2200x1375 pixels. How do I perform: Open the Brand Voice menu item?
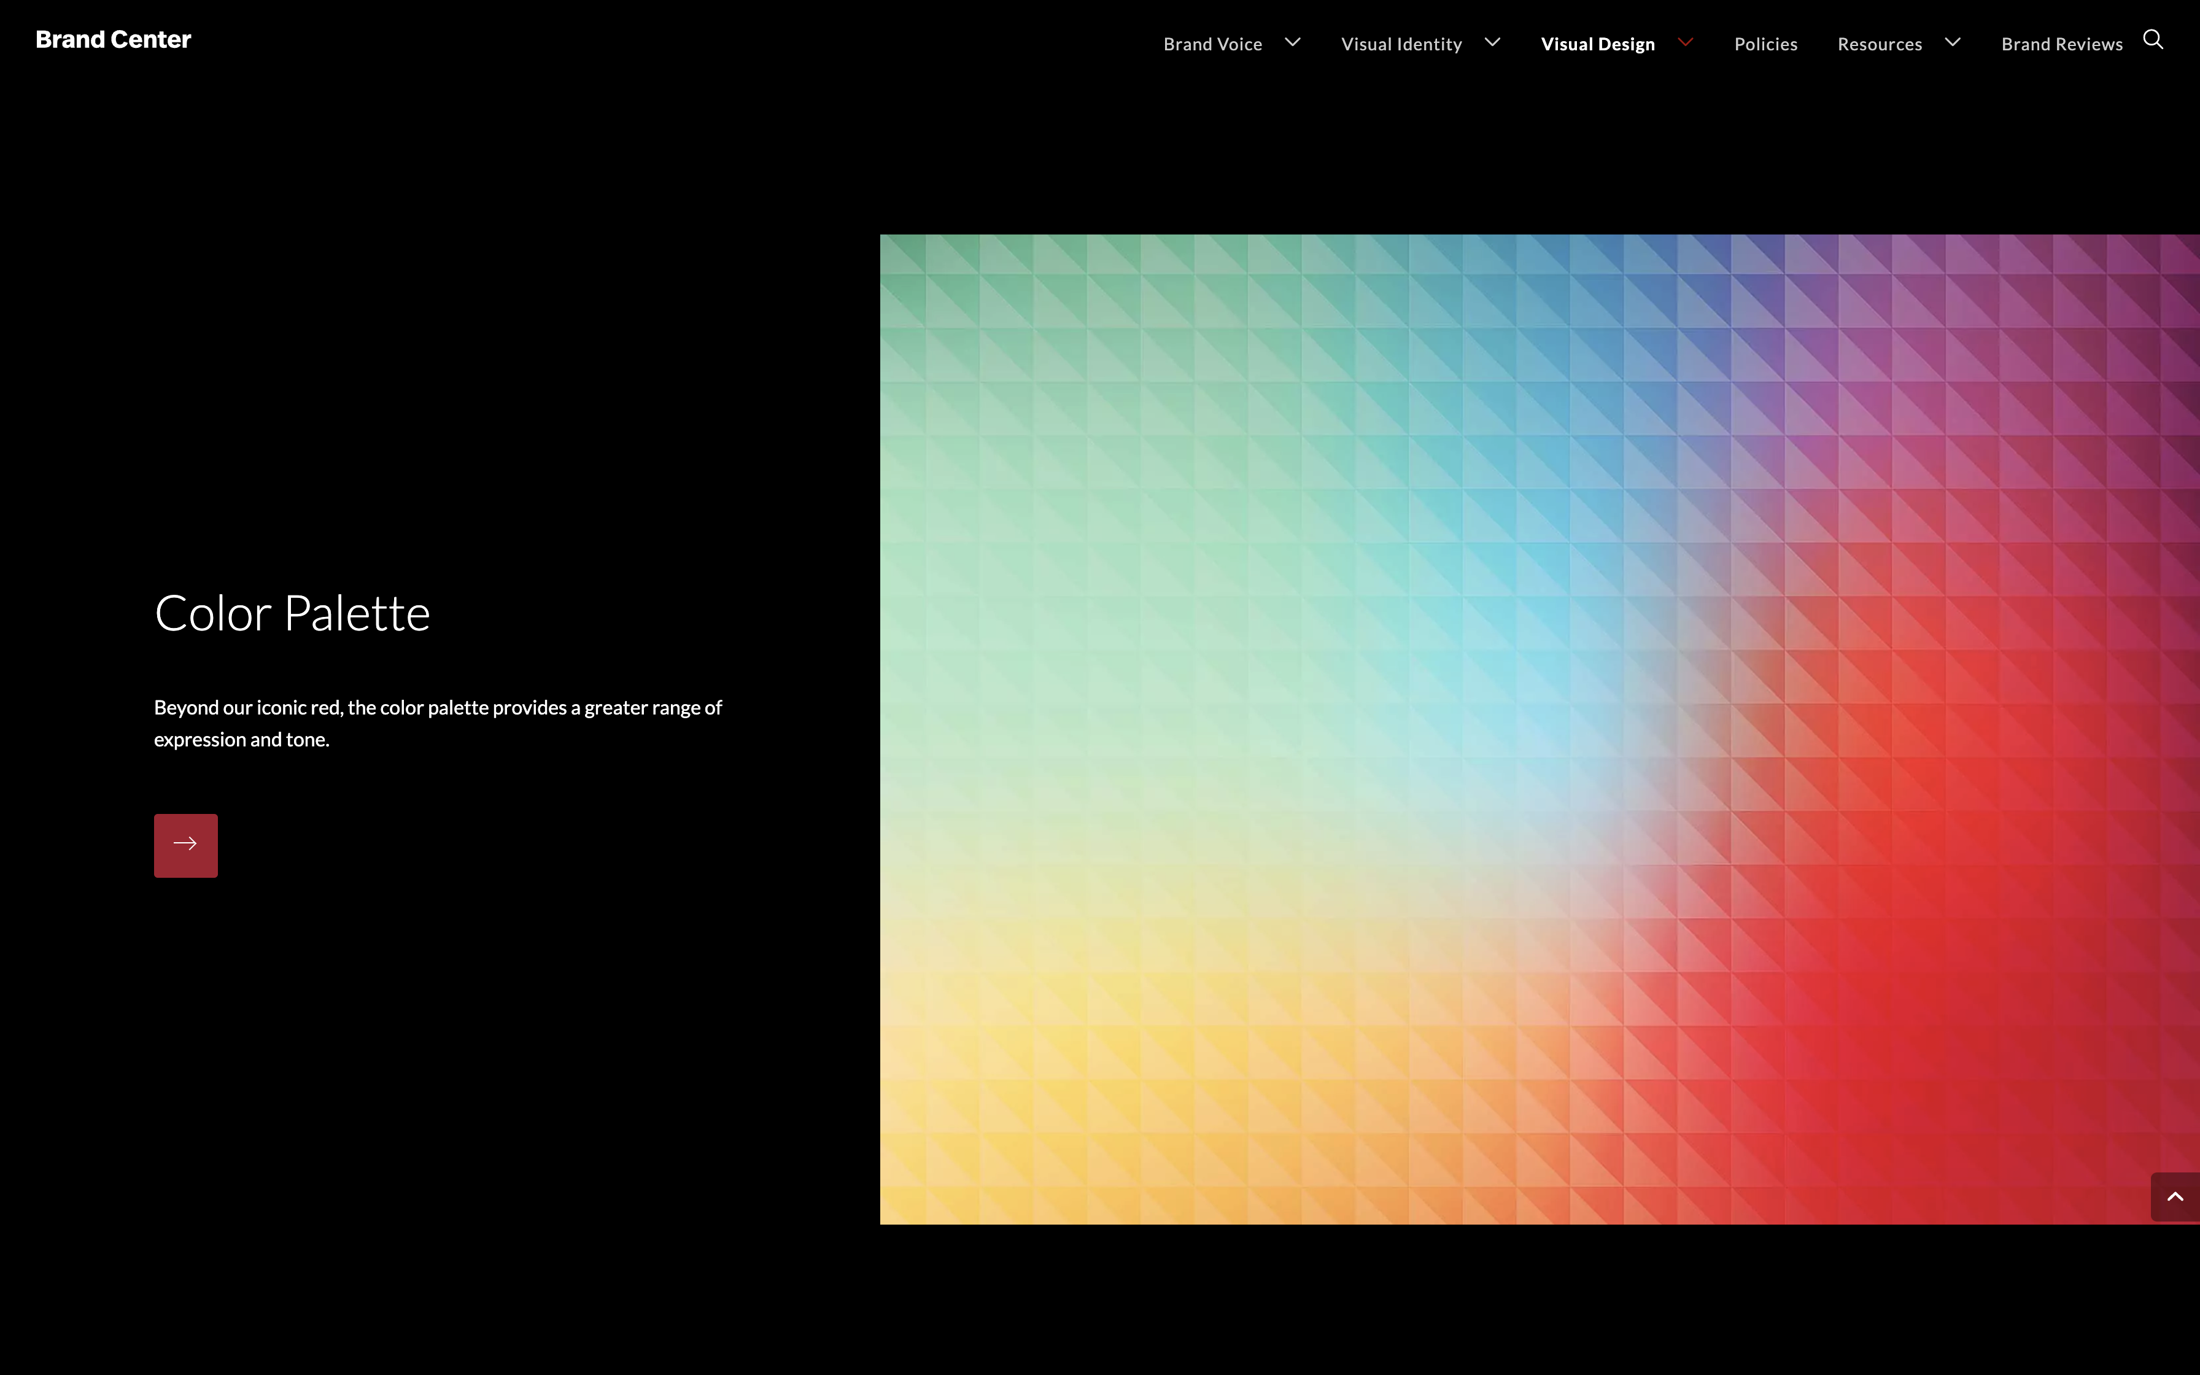(x=1213, y=44)
